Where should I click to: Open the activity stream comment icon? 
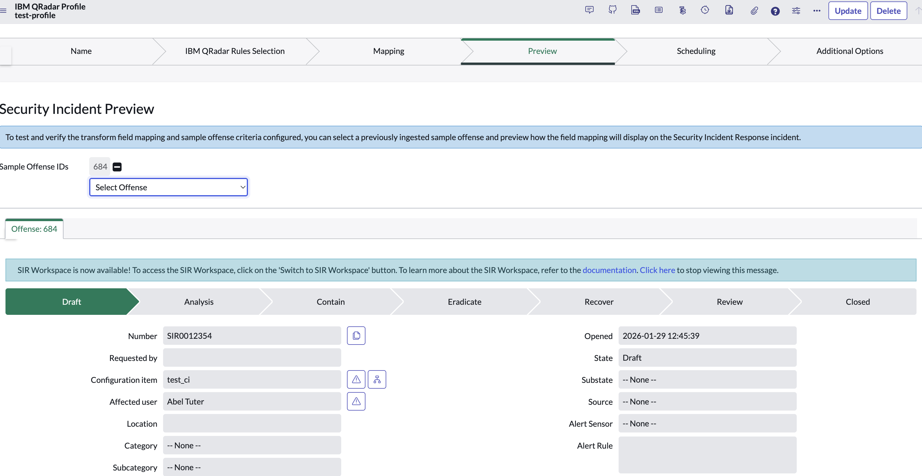(589, 10)
